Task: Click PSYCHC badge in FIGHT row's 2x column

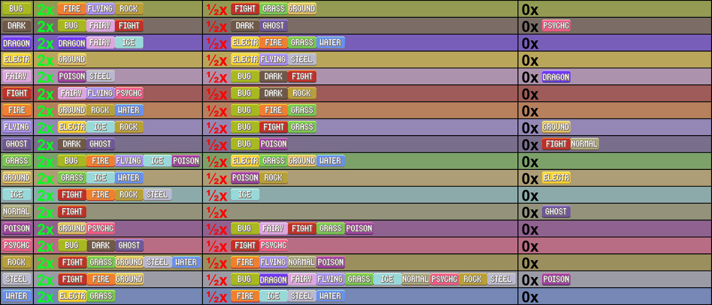Action: pos(129,93)
